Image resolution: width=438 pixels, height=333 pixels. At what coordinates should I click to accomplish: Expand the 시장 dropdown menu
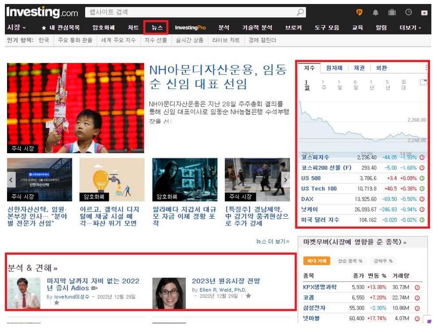16,27
